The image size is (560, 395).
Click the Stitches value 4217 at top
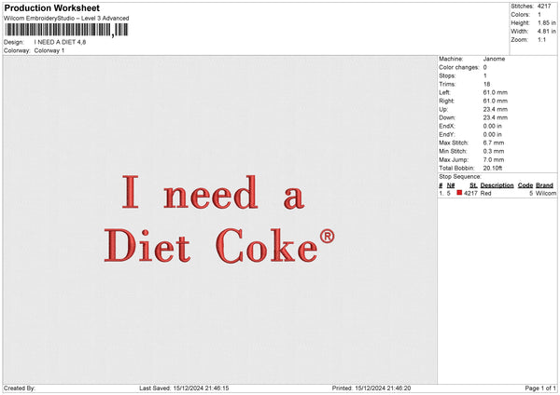(544, 7)
